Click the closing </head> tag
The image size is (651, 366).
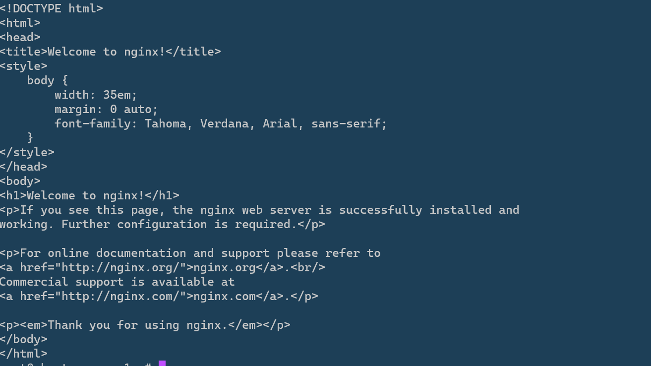coord(24,167)
